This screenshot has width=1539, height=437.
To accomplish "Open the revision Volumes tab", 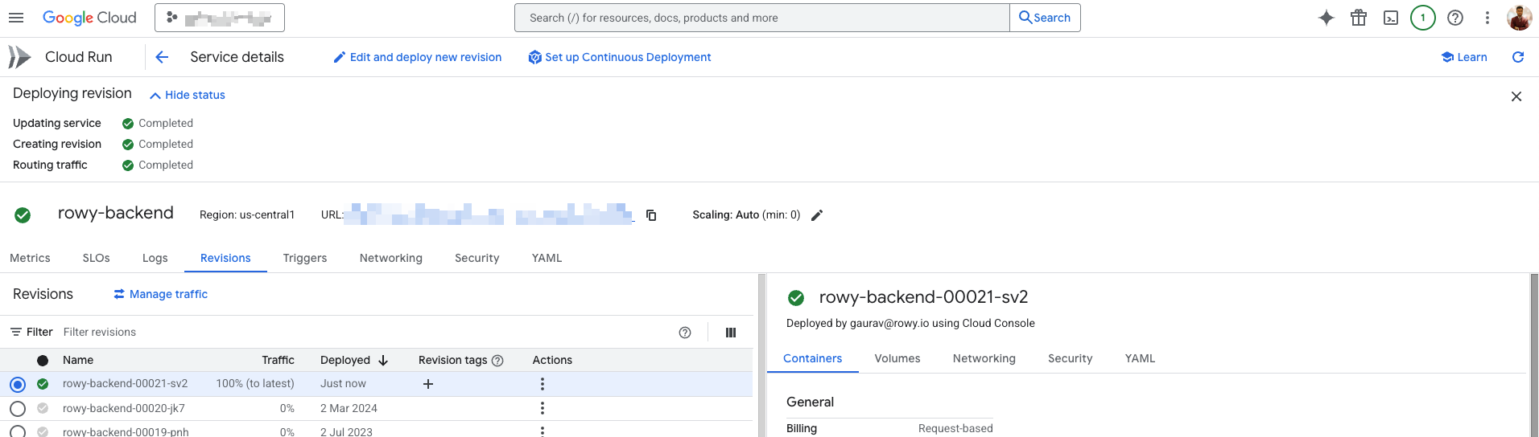I will coord(897,358).
